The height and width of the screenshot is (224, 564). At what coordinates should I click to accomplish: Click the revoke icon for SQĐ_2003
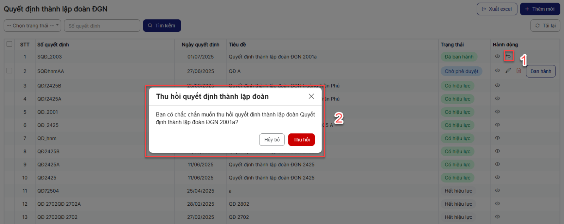(508, 56)
